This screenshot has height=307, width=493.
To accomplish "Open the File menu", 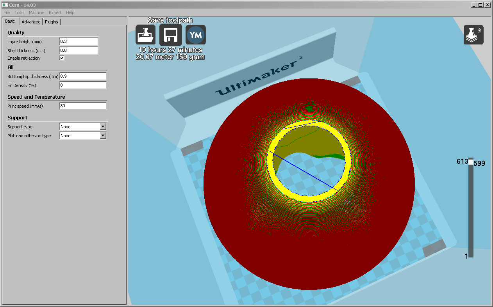I will pyautogui.click(x=7, y=12).
